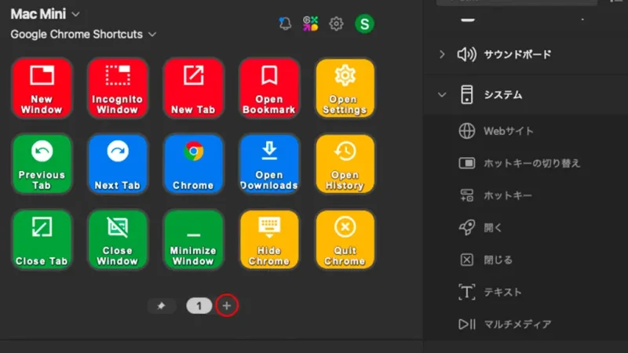The height and width of the screenshot is (353, 628).
Task: Open the colorful marketplace icon
Action: (310, 24)
